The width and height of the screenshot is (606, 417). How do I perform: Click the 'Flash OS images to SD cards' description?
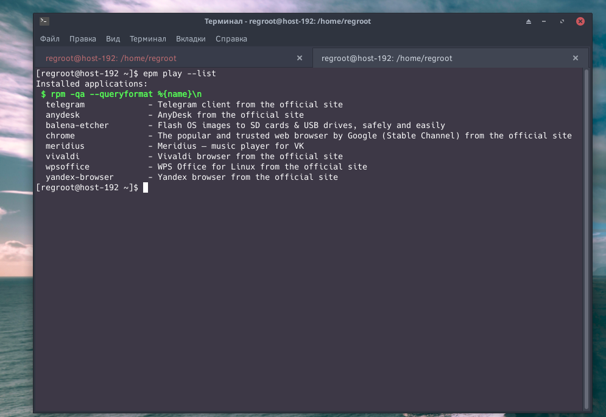(301, 126)
